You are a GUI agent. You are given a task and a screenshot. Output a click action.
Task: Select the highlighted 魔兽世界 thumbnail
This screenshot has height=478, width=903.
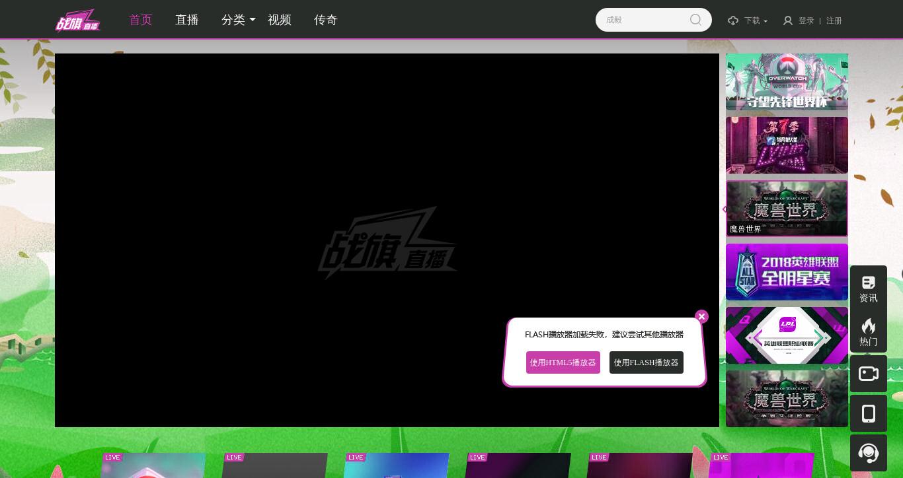pyautogui.click(x=787, y=209)
